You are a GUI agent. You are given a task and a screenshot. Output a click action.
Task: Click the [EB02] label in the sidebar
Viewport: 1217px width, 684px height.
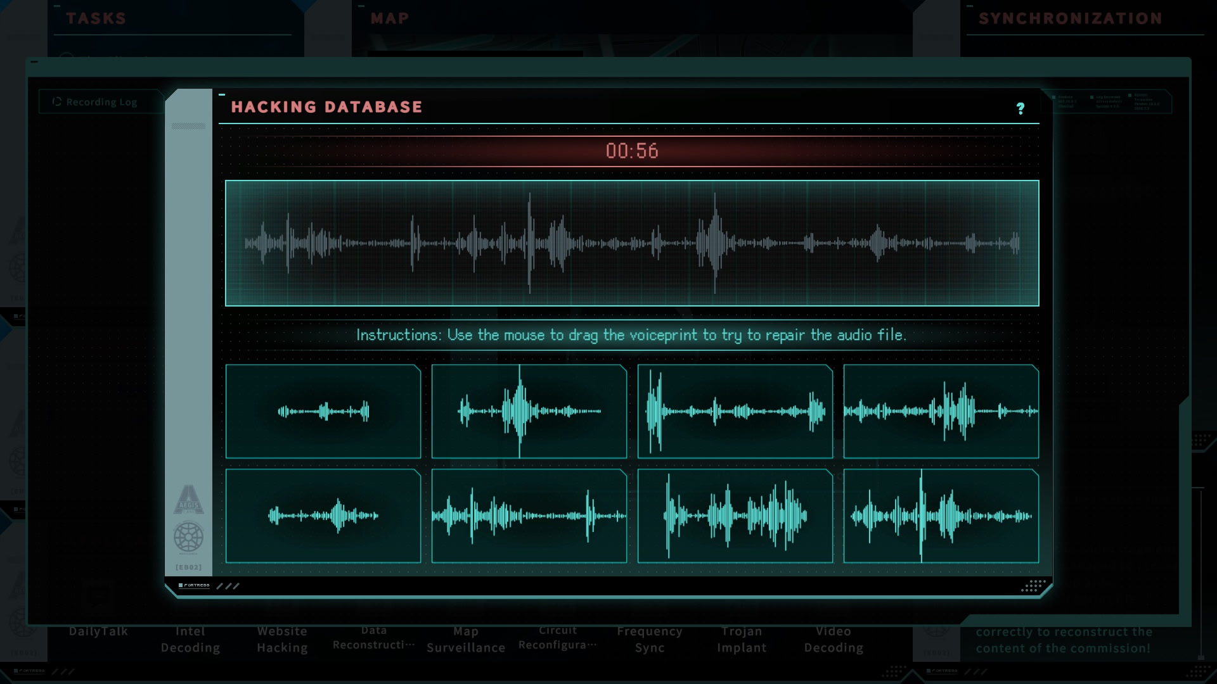[x=188, y=567]
